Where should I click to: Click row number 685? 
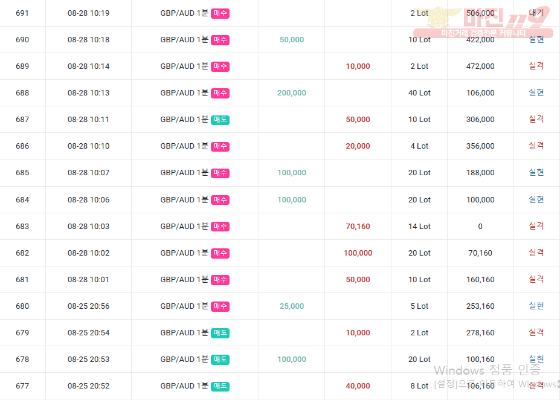pos(22,173)
